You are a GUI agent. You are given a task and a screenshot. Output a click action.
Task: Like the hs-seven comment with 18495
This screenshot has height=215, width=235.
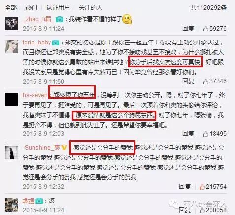pos(205,134)
